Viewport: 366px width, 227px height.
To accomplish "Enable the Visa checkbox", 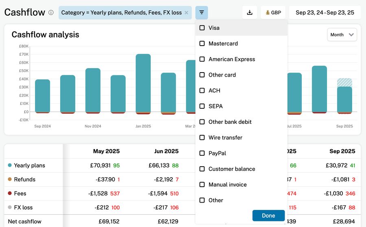I will click(202, 28).
